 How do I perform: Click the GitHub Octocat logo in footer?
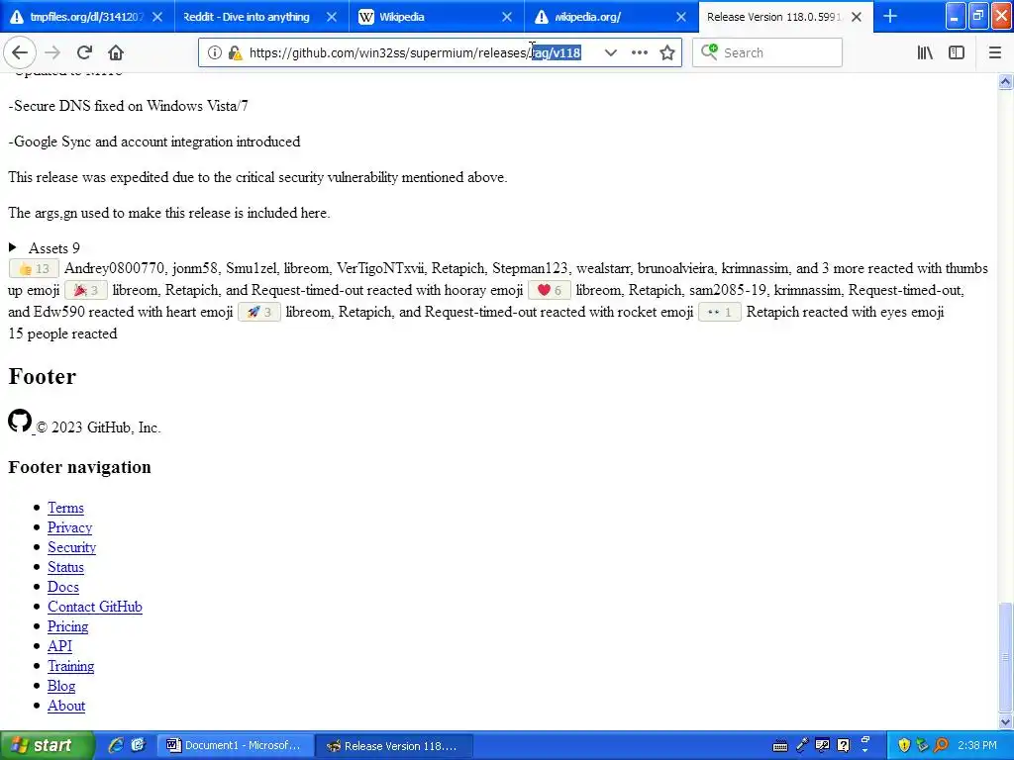click(20, 421)
